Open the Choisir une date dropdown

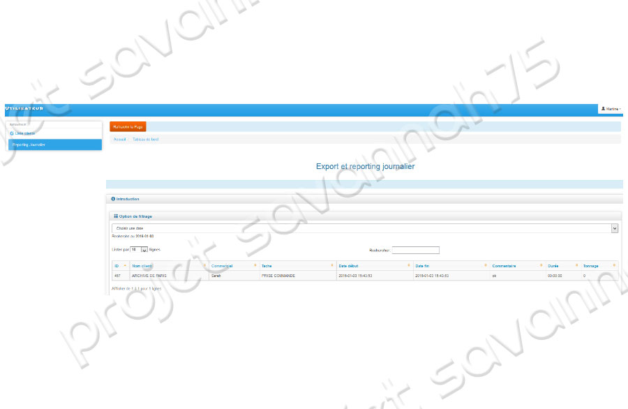click(365, 228)
